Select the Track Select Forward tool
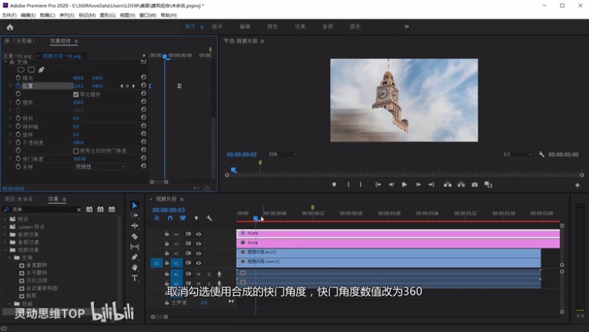The height and width of the screenshot is (332, 589). [135, 215]
